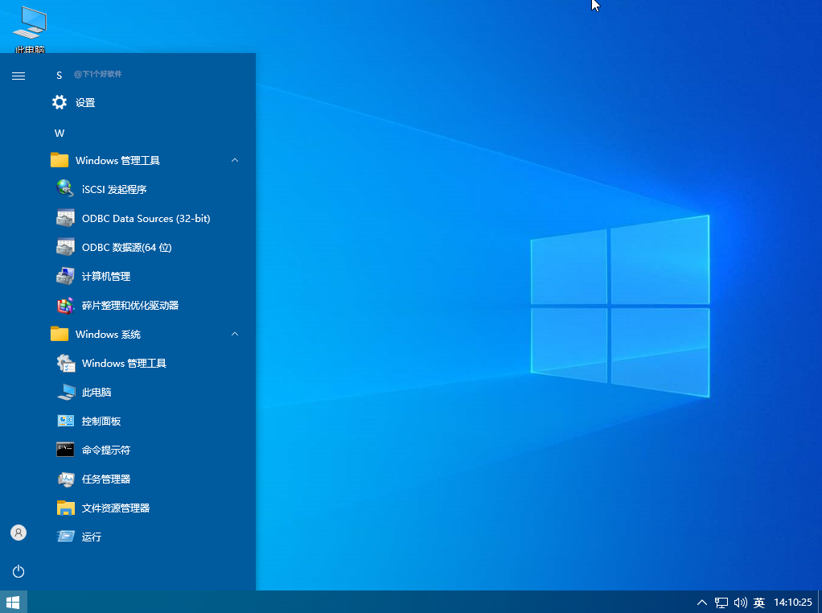
Task: Open the Run dialog (运行)
Action: point(91,537)
